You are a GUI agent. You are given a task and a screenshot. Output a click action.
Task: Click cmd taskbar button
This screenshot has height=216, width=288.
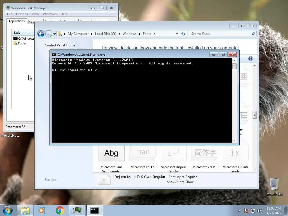point(94,210)
